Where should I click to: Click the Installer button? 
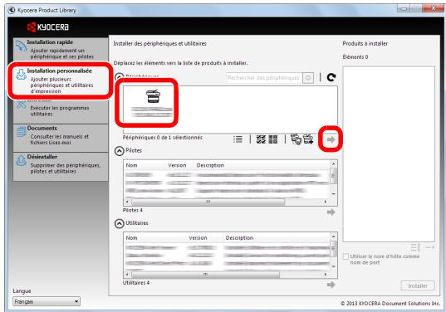pyautogui.click(x=418, y=285)
